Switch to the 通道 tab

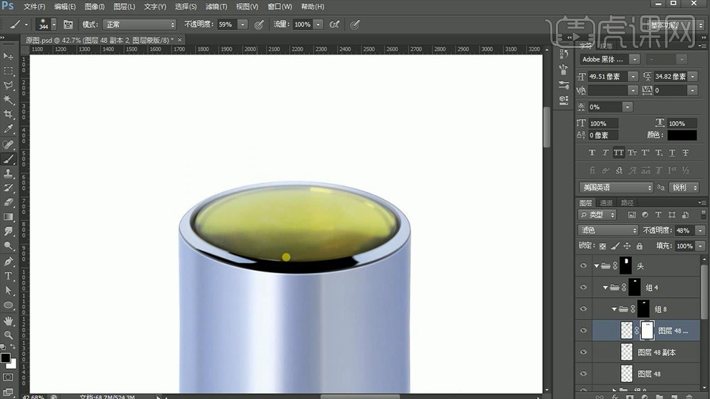click(x=607, y=203)
